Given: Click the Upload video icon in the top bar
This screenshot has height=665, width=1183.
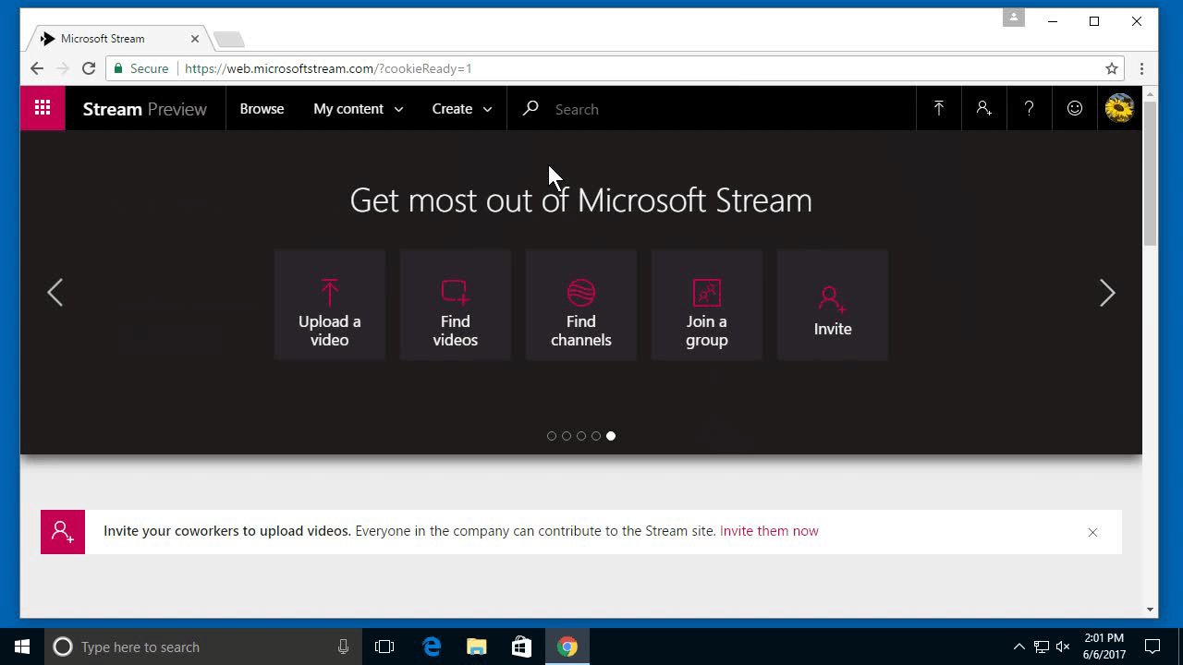Looking at the screenshot, I should tap(938, 108).
